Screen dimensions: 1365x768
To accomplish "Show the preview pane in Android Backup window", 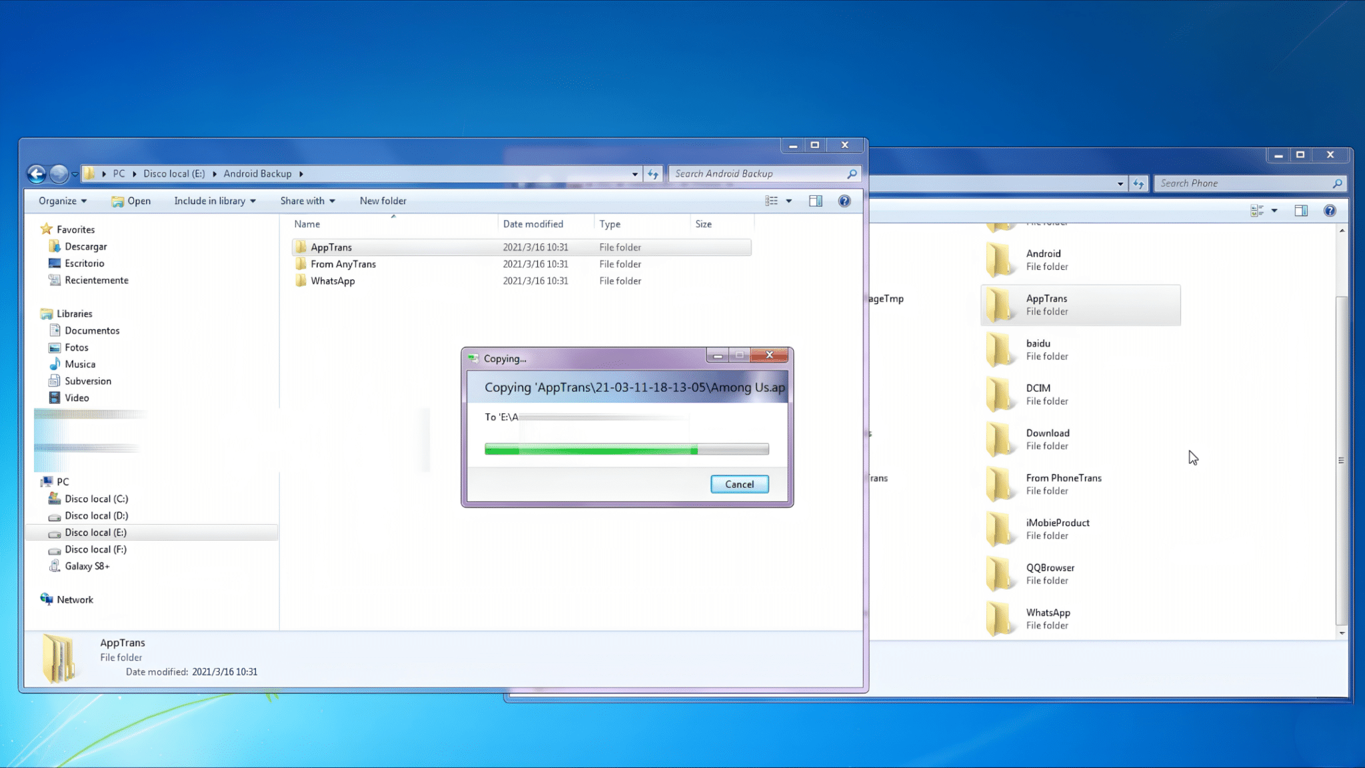I will 815,201.
